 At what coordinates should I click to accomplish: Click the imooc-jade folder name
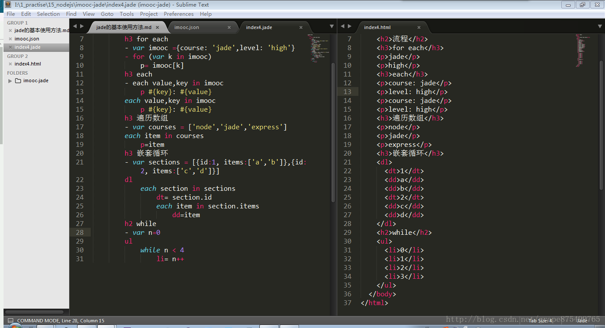click(x=36, y=81)
